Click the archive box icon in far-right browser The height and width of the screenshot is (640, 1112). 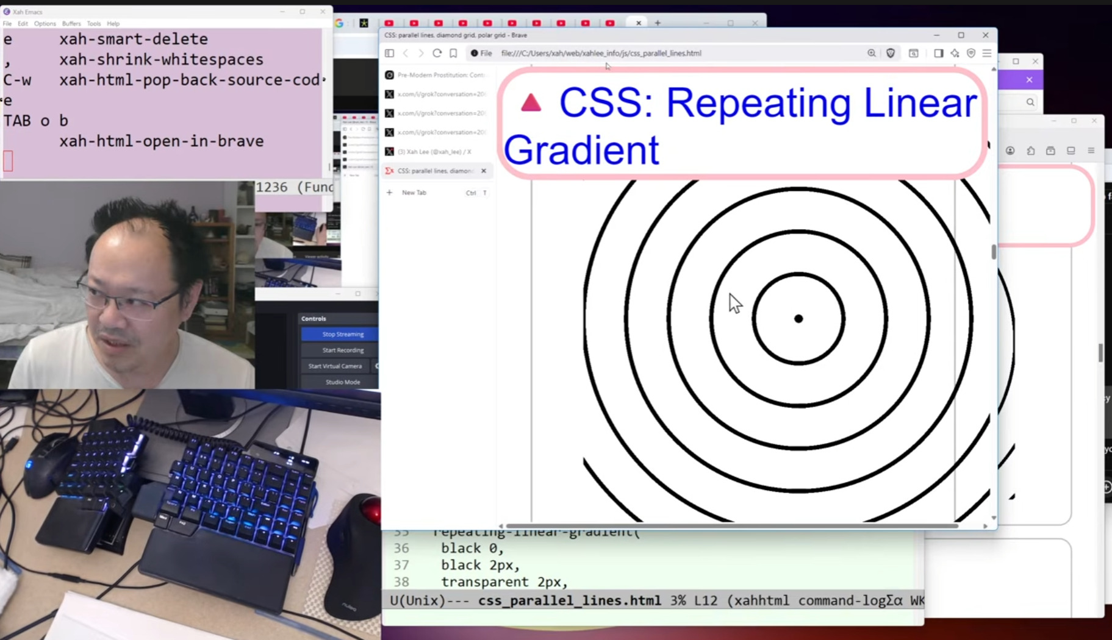click(1050, 151)
